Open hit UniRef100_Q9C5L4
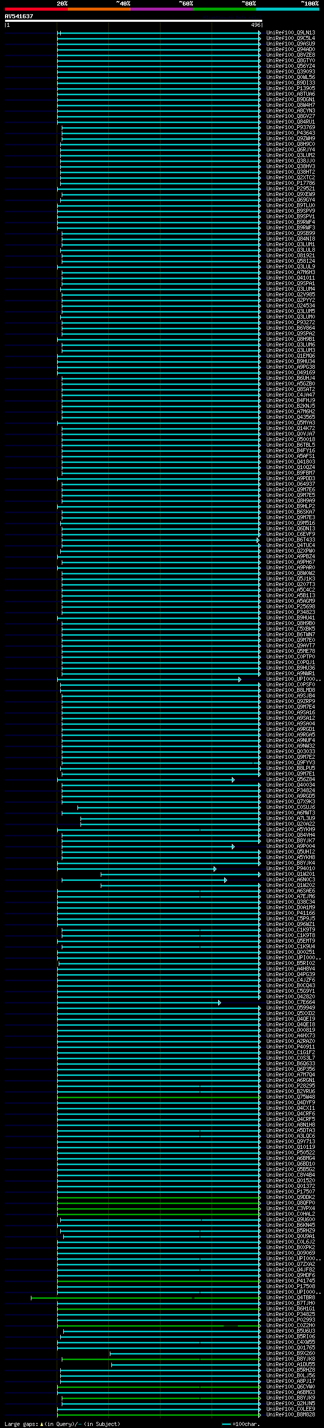This screenshot has height=1428, width=324. [x=291, y=38]
